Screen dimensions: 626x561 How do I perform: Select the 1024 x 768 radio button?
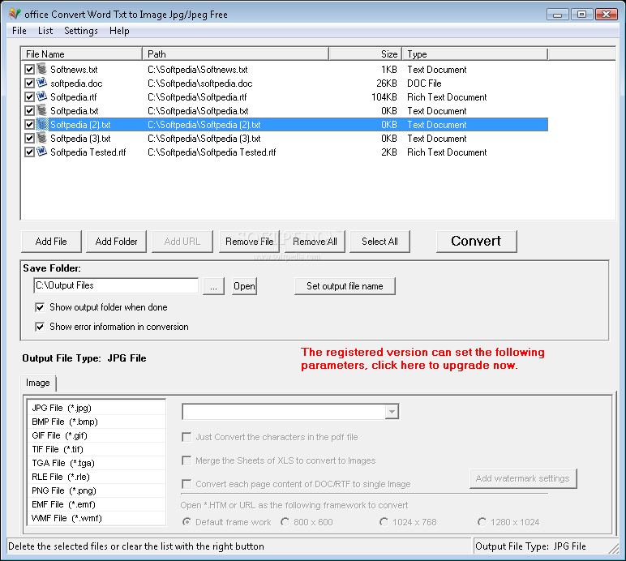click(x=384, y=522)
